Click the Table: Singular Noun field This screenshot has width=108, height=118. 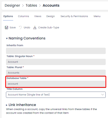(56, 62)
